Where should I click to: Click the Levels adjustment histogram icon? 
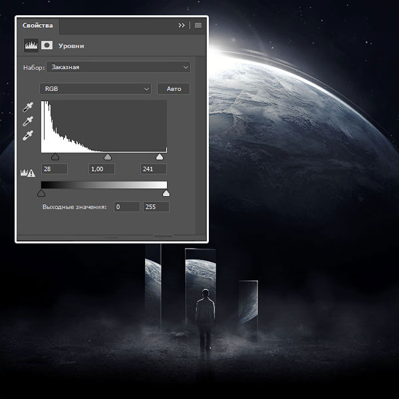click(x=31, y=45)
